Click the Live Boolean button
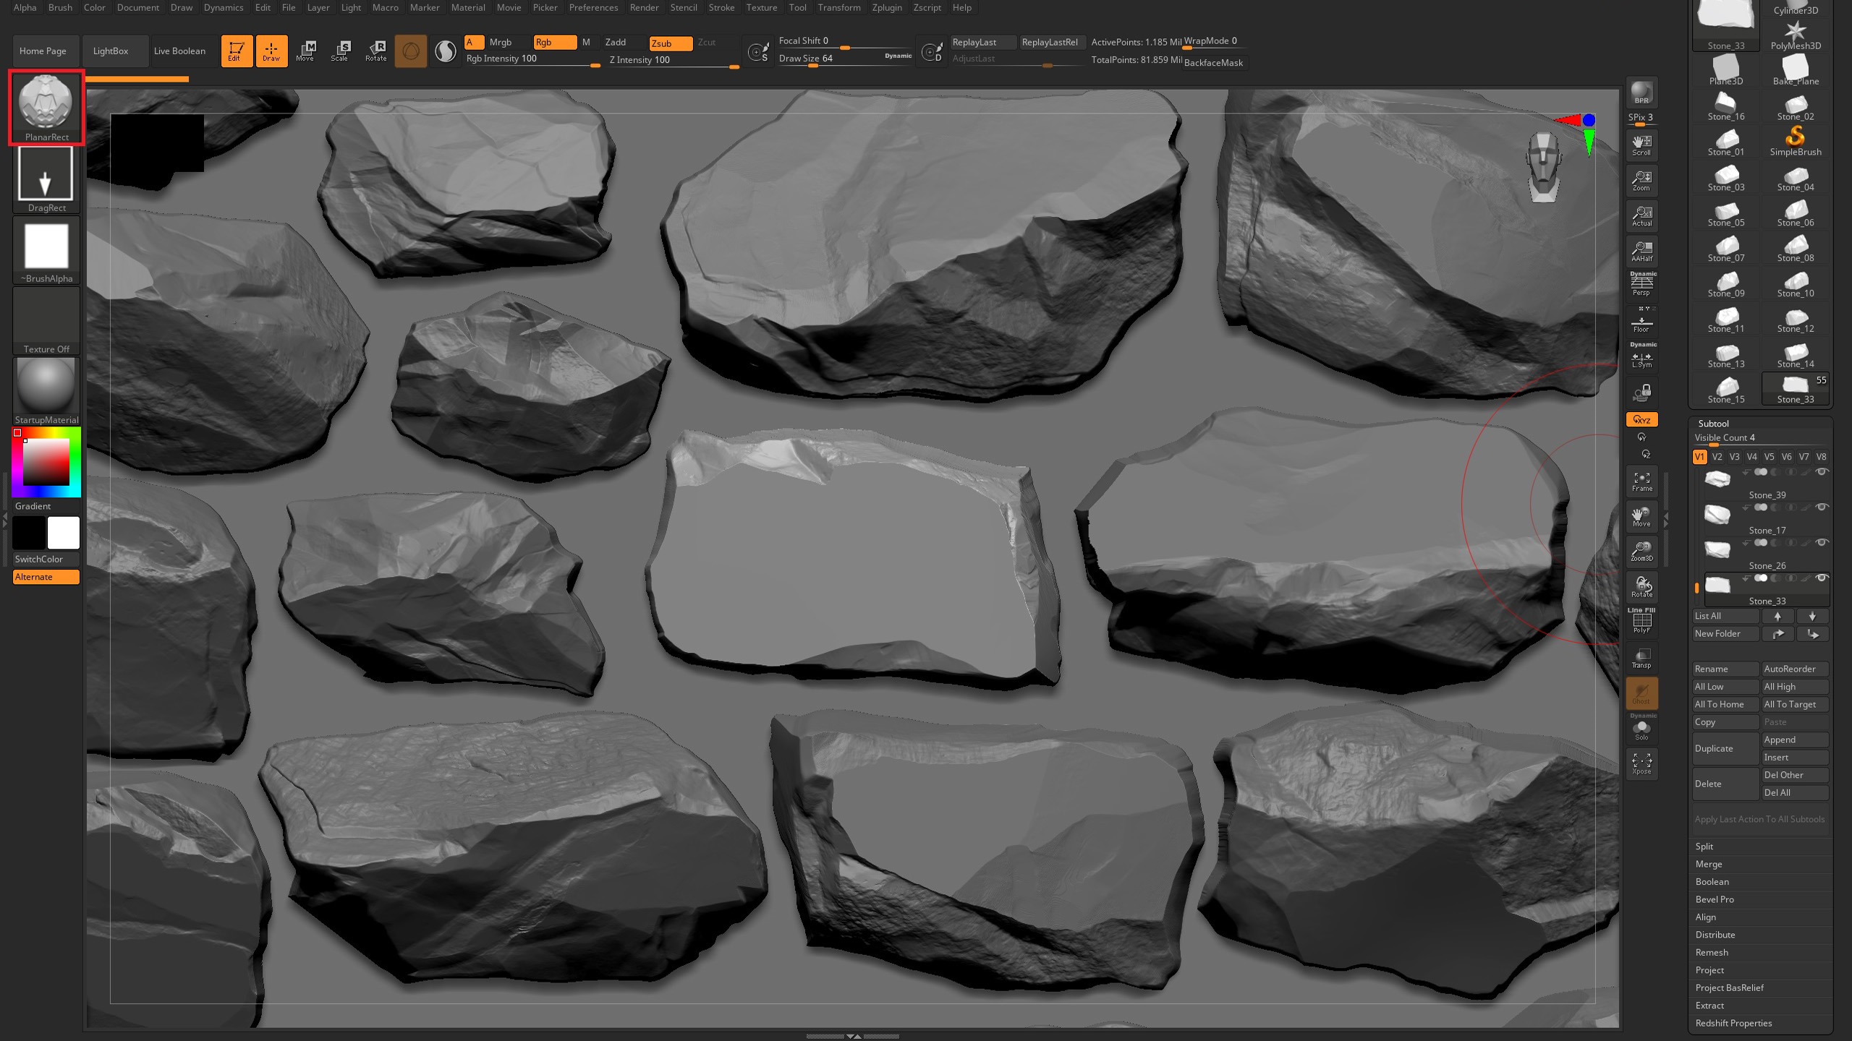 point(179,51)
